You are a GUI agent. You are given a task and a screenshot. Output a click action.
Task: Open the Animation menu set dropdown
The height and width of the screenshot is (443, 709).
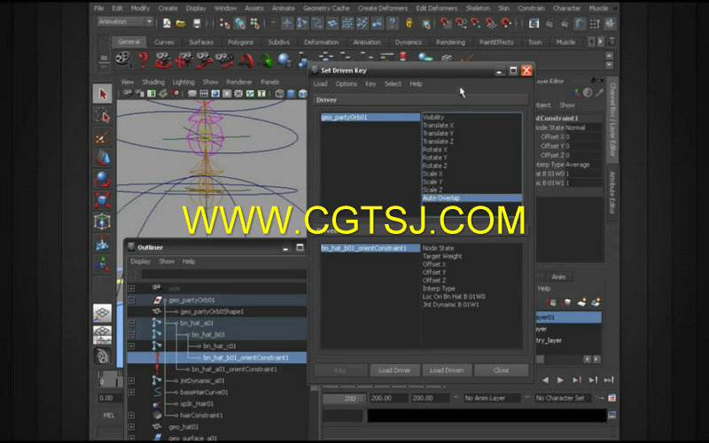125,21
